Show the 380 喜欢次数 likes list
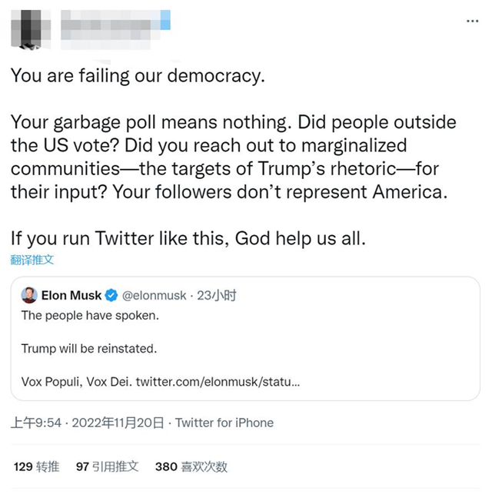This screenshot has width=492, height=494. pos(191,466)
